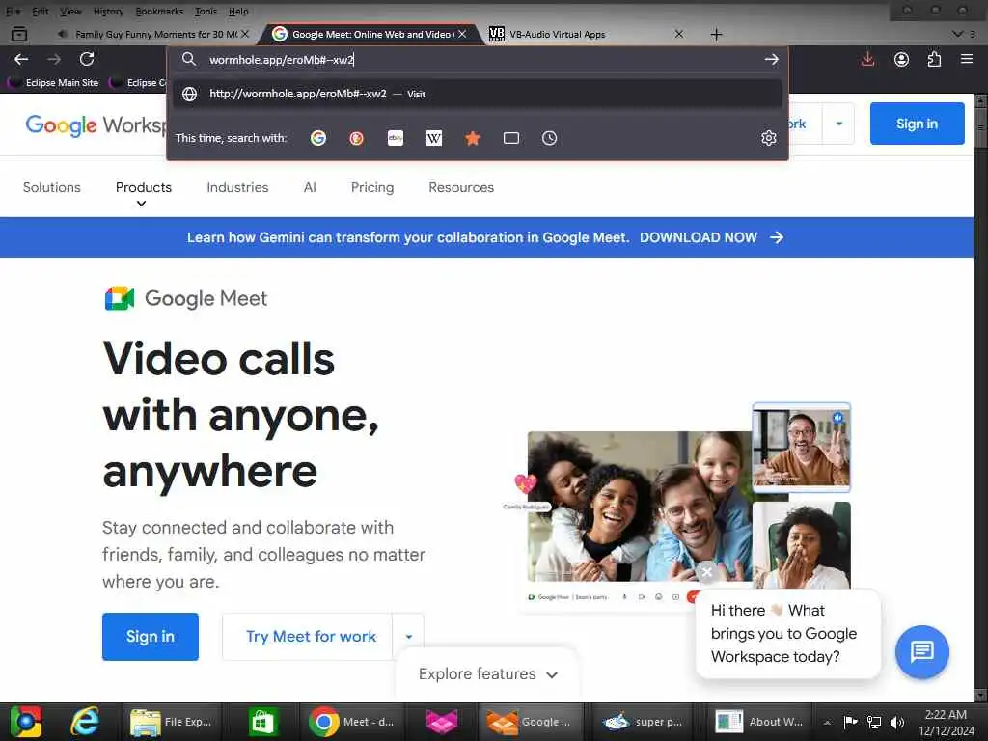Click the Google Workspace logo
This screenshot has height=741, width=988.
pos(95,124)
